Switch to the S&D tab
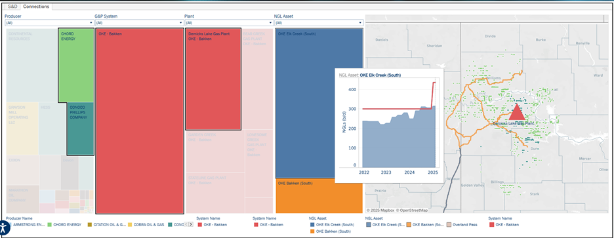Image resolution: width=614 pixels, height=238 pixels. 13,7
